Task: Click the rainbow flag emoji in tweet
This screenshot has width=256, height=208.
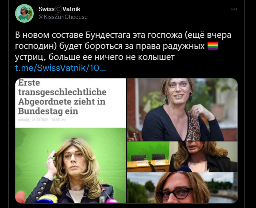Action: coord(213,46)
